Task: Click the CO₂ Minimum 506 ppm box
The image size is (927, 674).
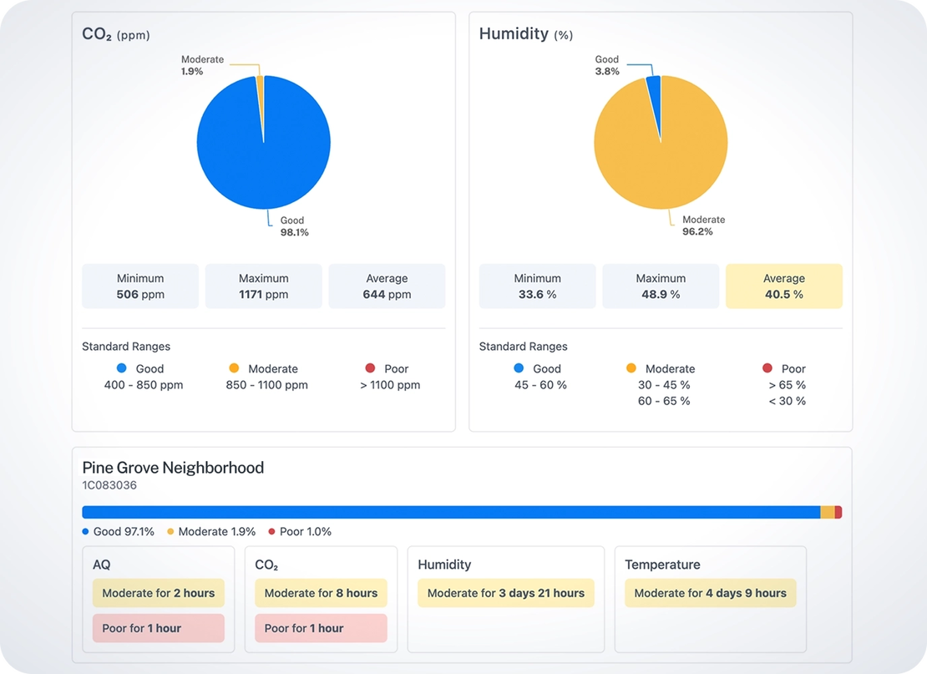Action: [140, 286]
